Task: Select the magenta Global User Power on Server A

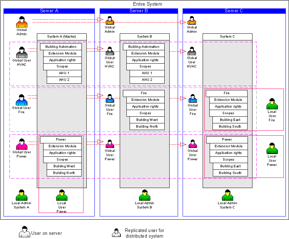Action: coord(22,144)
